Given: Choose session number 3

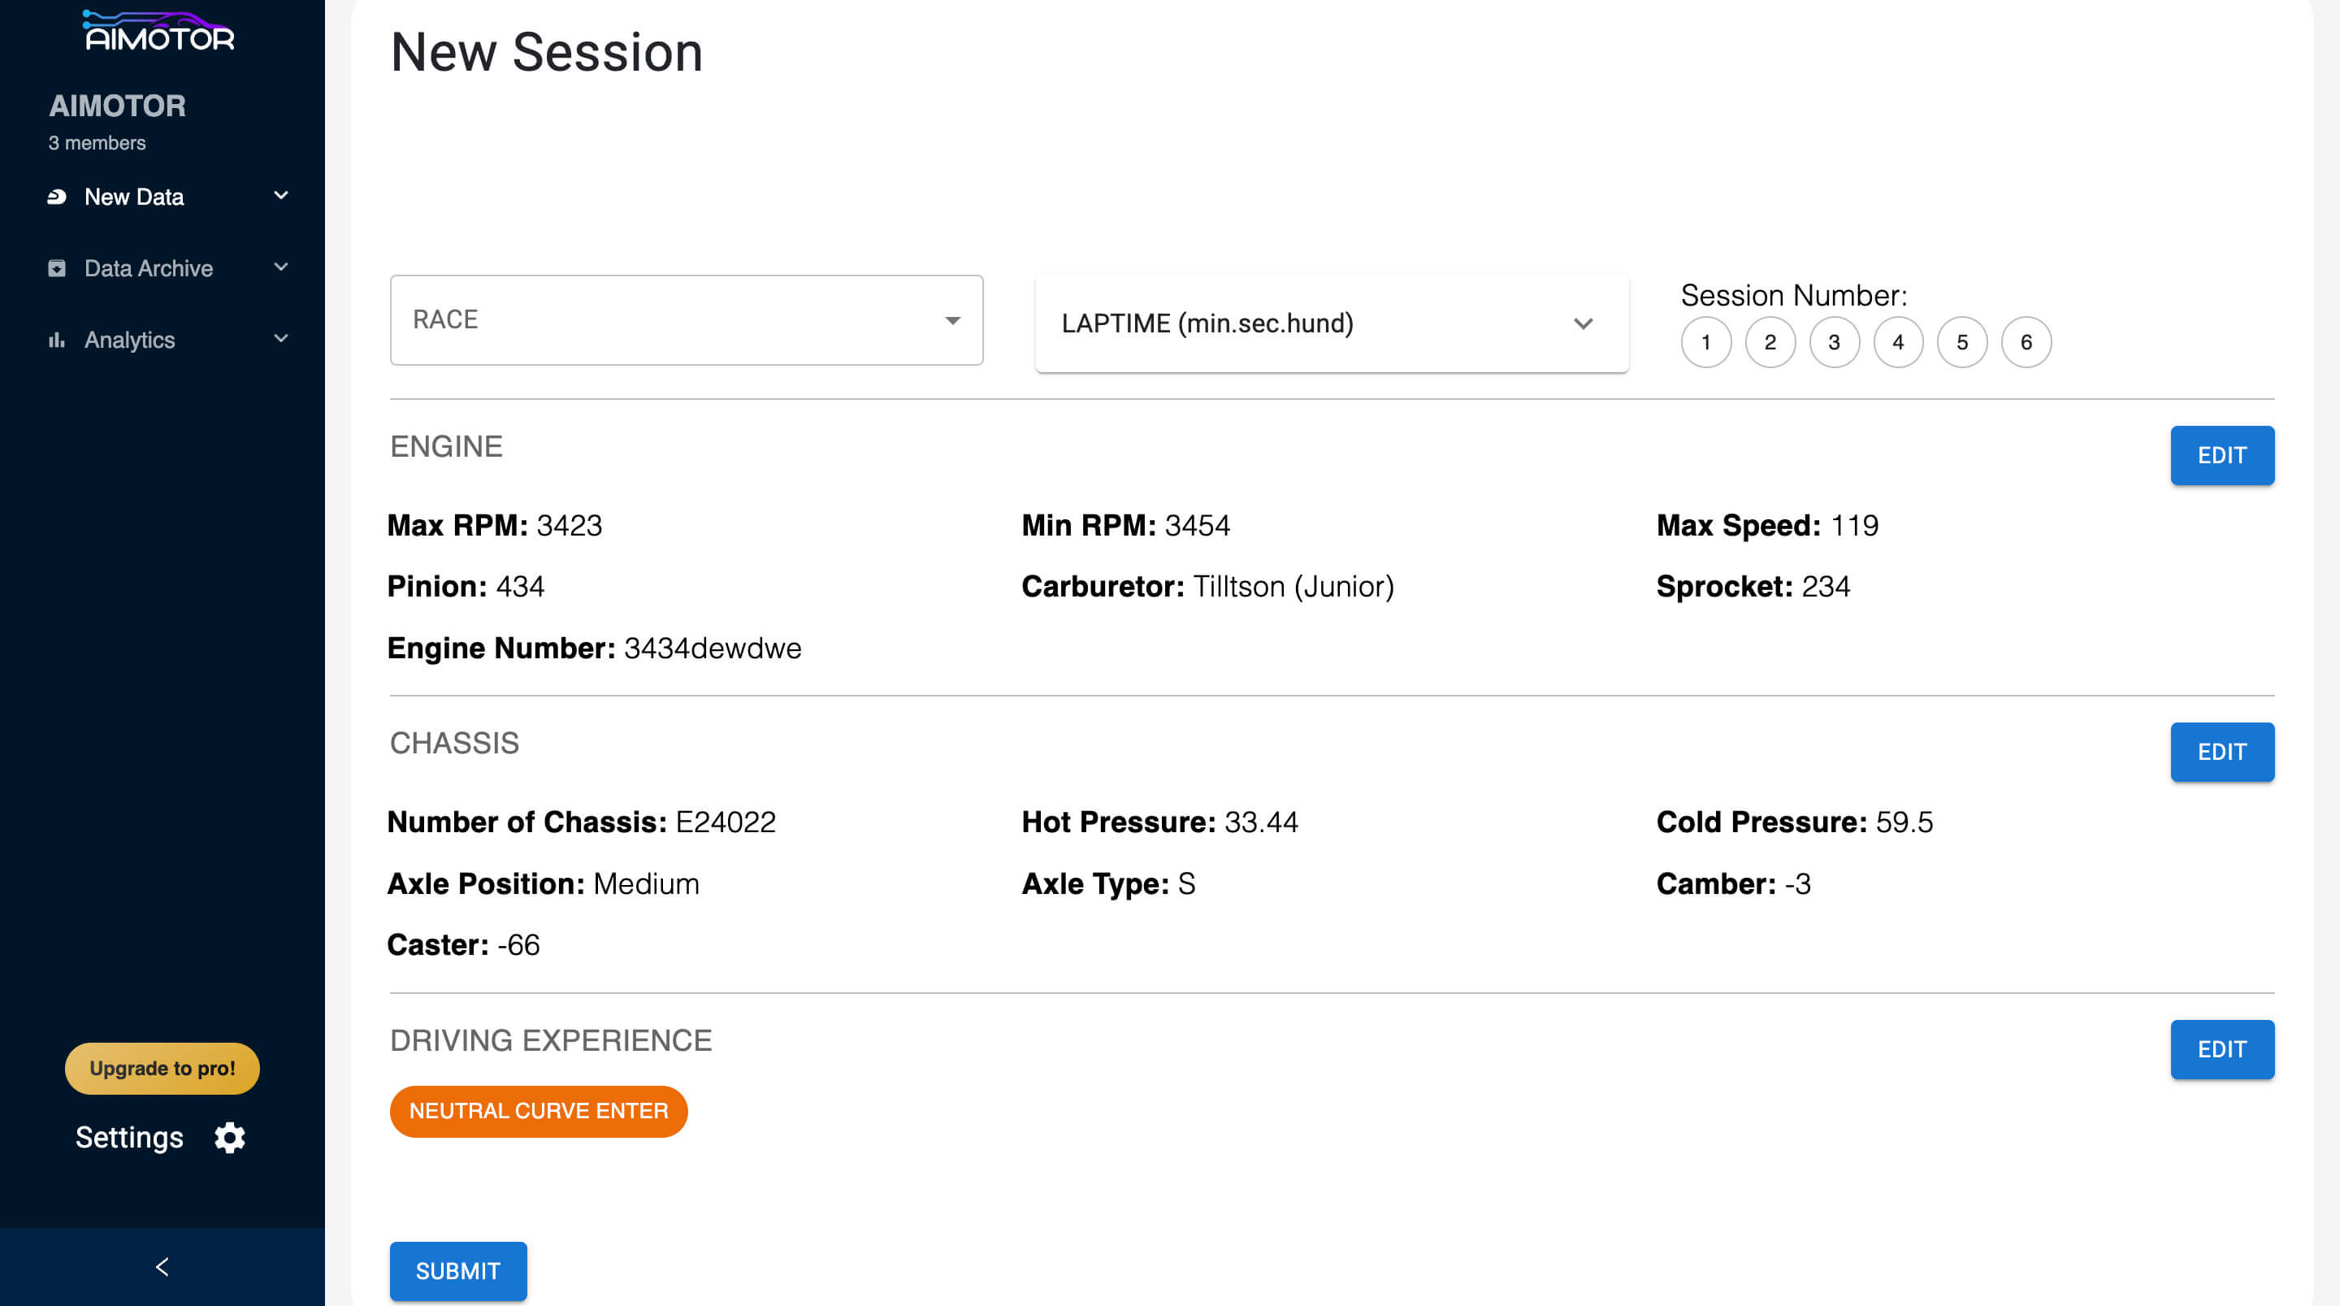Looking at the screenshot, I should 1834,343.
